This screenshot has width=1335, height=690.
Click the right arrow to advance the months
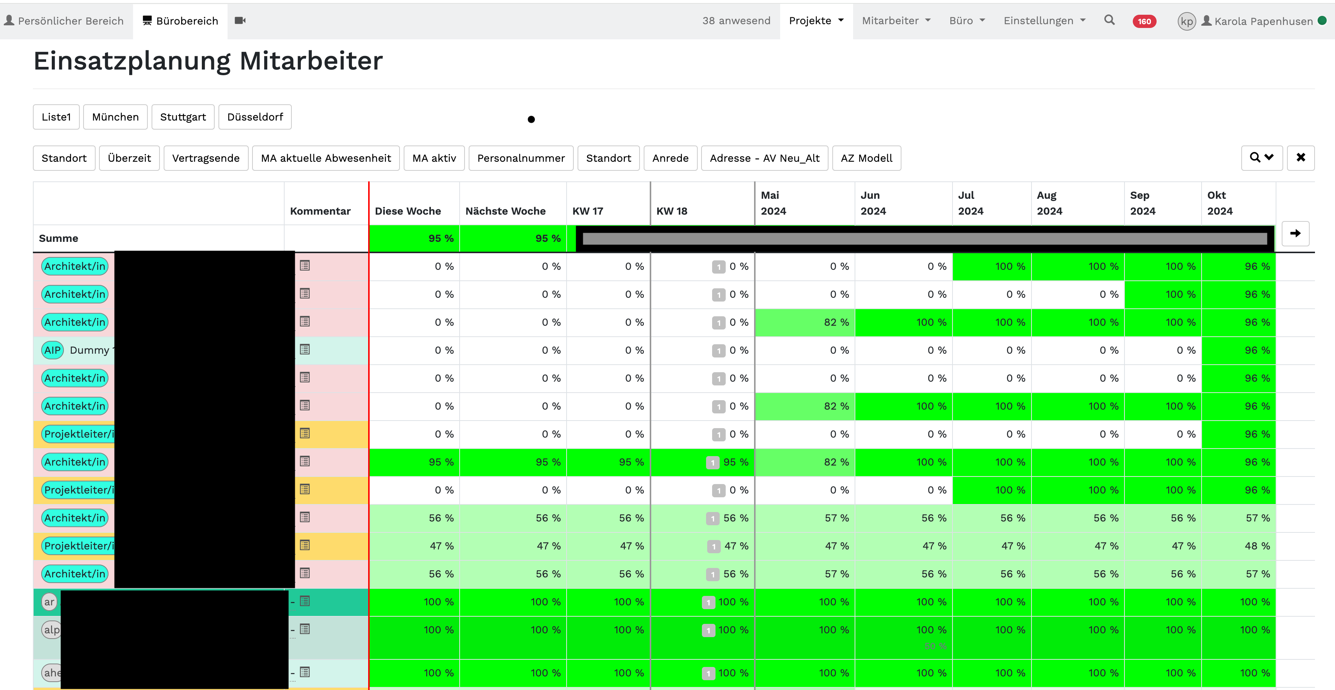(x=1295, y=233)
